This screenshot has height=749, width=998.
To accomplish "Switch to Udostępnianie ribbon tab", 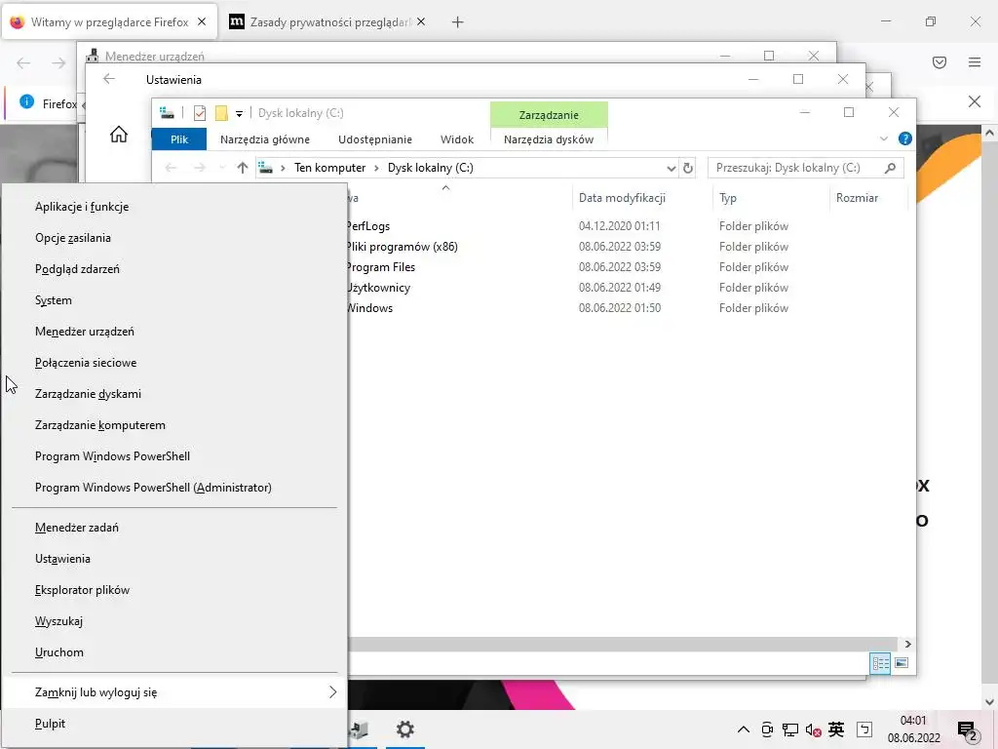I will click(x=375, y=139).
